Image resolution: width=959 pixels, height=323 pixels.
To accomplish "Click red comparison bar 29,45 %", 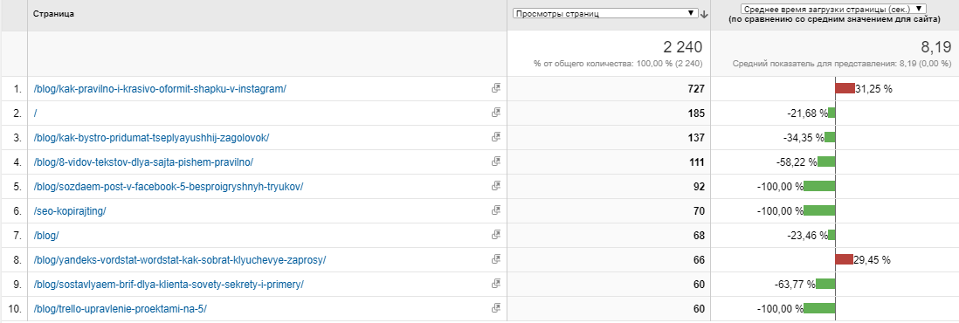I will tap(844, 260).
